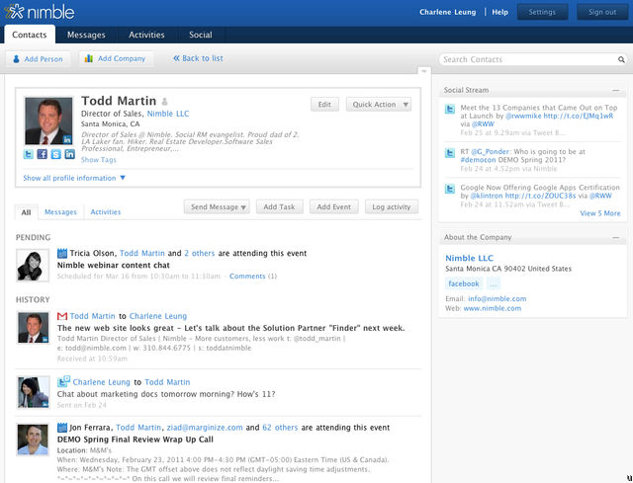Open Todd Martin's Facebook profile icon
The height and width of the screenshot is (483, 633).
[42, 154]
